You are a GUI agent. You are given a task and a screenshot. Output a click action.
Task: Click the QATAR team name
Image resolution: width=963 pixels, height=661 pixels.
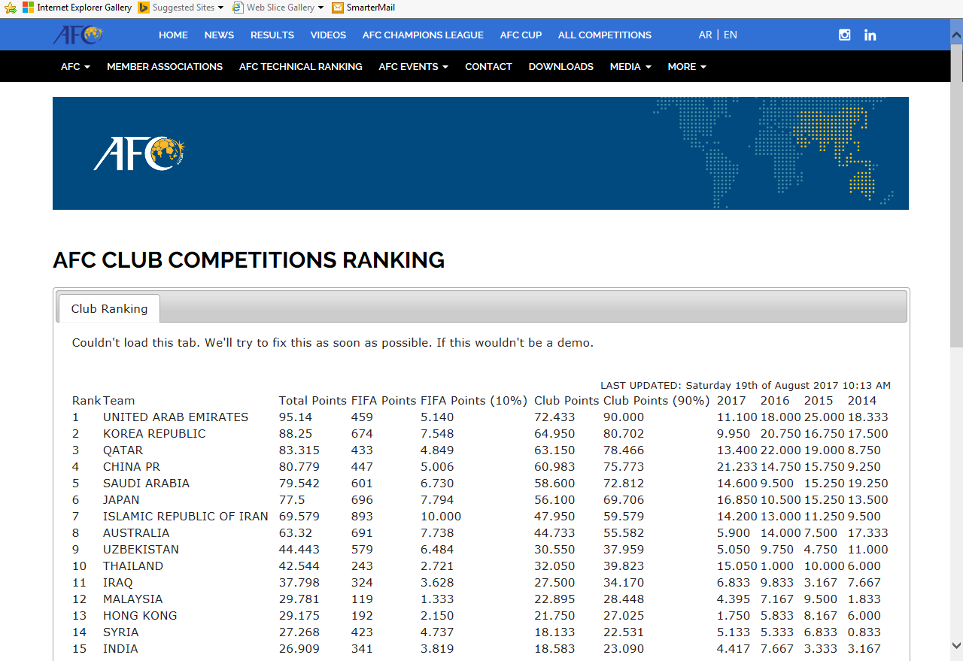coord(123,450)
